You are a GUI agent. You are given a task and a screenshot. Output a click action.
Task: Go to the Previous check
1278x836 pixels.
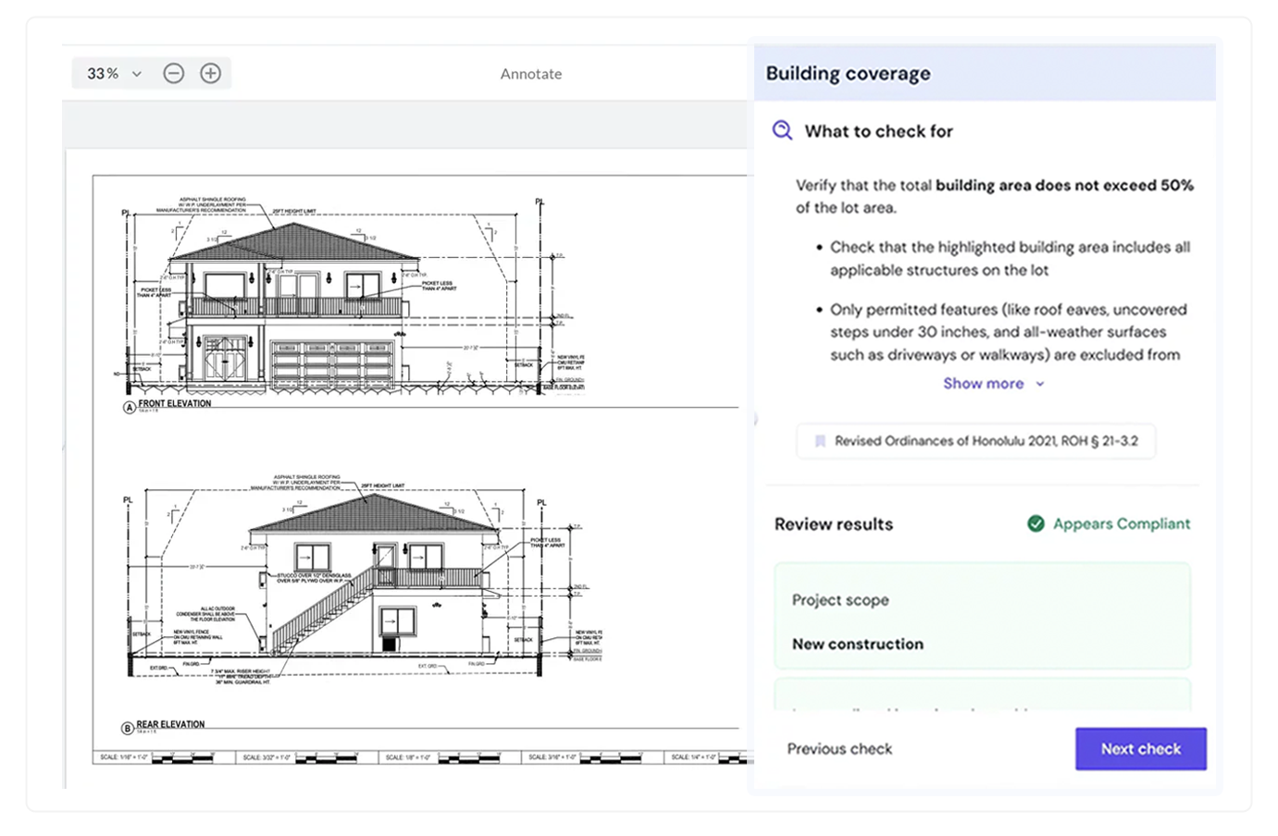pos(839,748)
